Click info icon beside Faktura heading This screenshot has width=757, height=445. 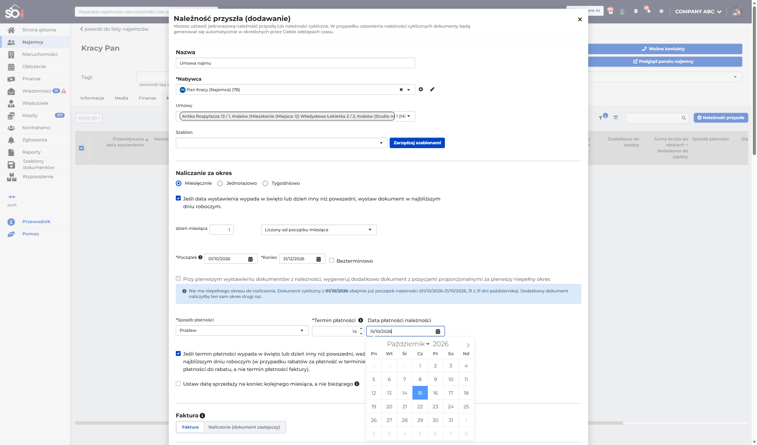pyautogui.click(x=202, y=416)
